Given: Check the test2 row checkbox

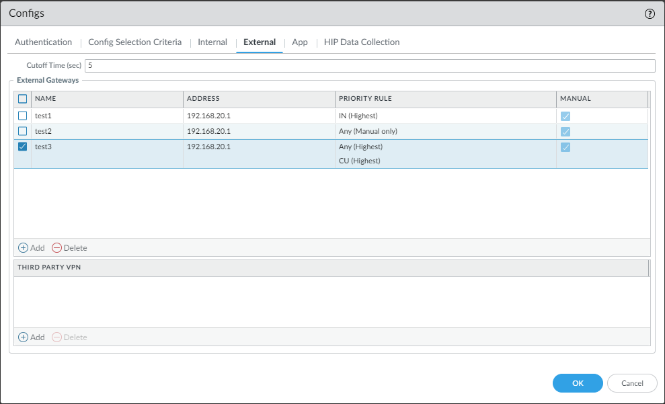Looking at the screenshot, I should pyautogui.click(x=23, y=131).
